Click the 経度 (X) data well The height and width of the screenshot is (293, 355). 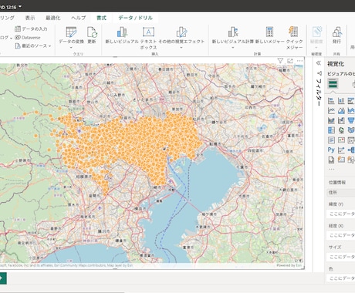coord(341,235)
